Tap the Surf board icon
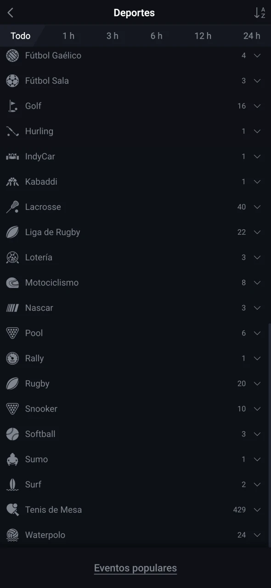The height and width of the screenshot is (588, 271). (12, 485)
